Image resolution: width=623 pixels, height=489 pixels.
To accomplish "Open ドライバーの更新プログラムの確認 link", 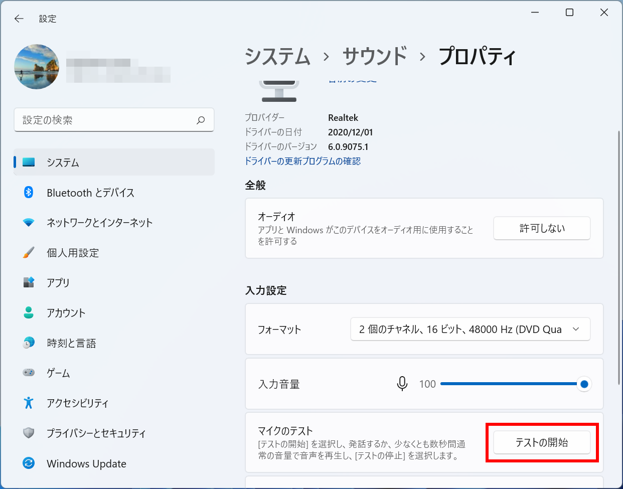I will (302, 161).
